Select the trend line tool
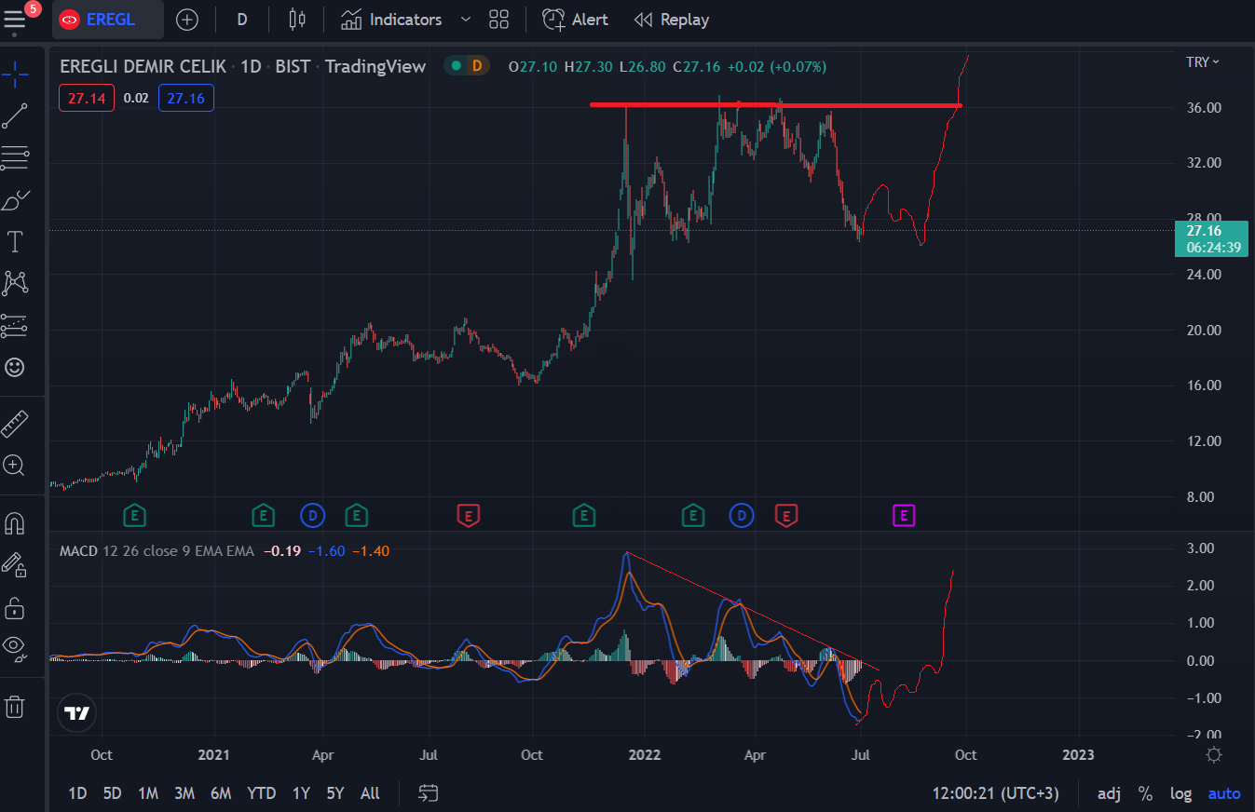The height and width of the screenshot is (812, 1255). [x=15, y=115]
